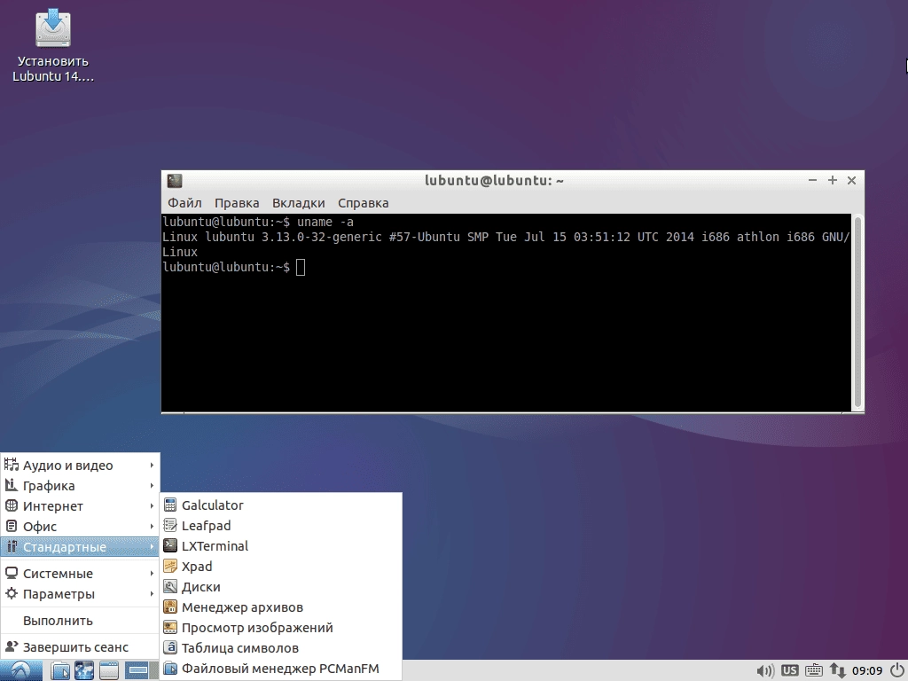Open the Install Lubuntu 14 desktop icon
The image size is (908, 681).
52,45
